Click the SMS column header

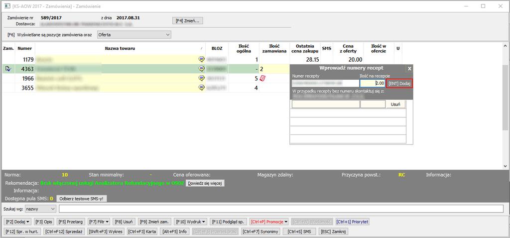[x=326, y=48]
